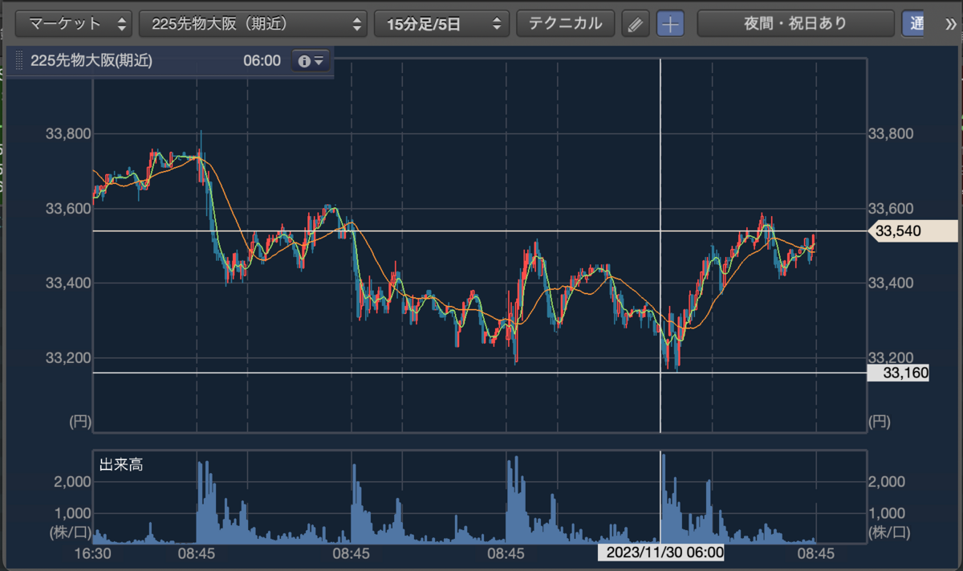
Task: Click the 33,160 price level label
Action: (898, 373)
